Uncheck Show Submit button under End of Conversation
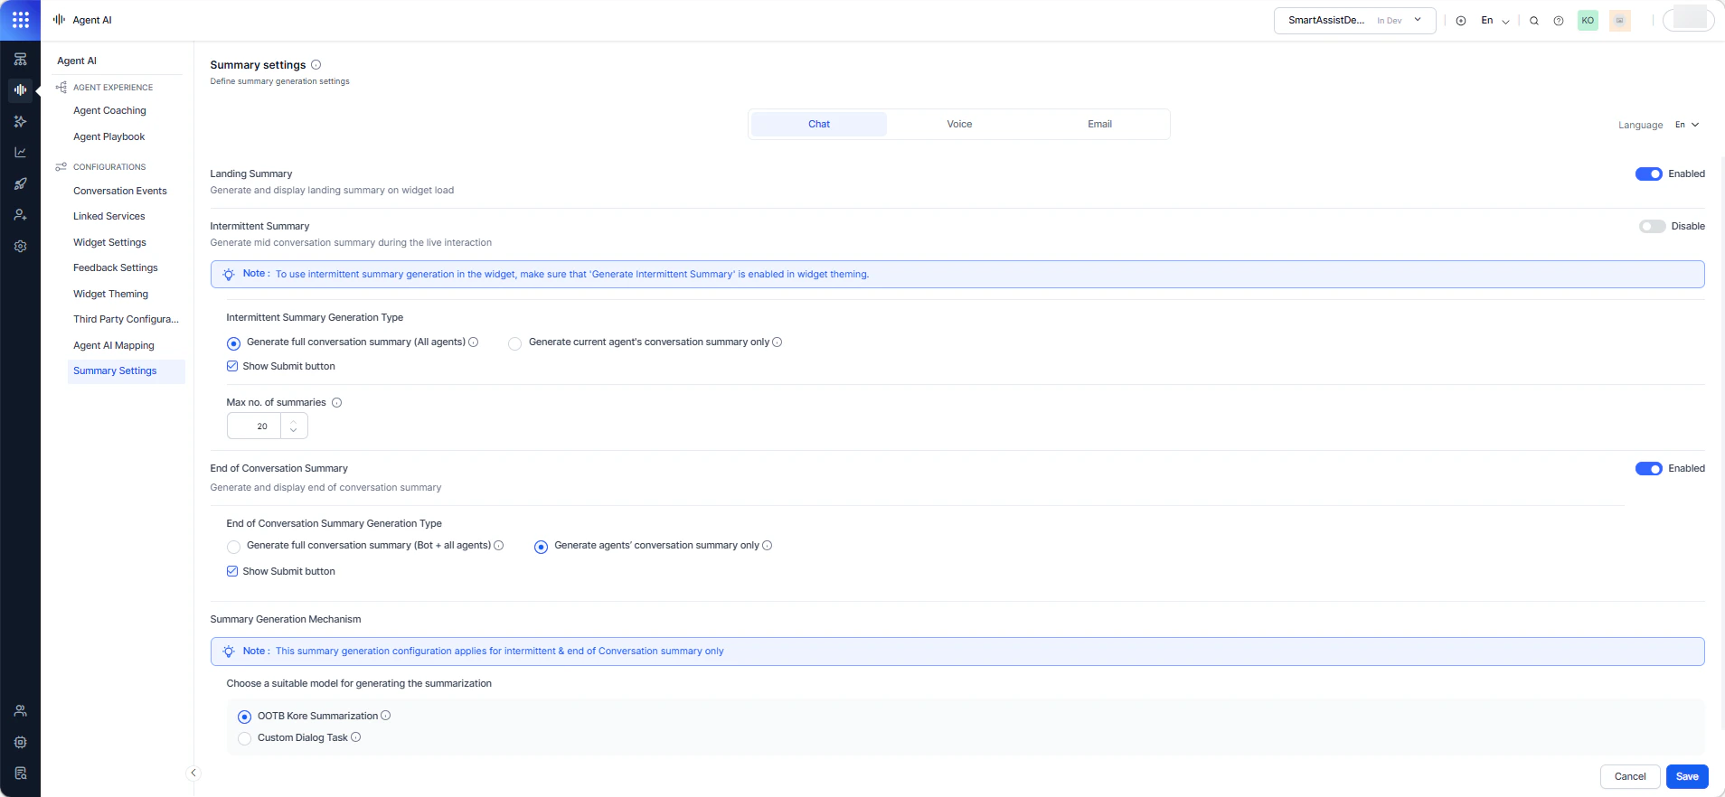1725x797 pixels. [232, 571]
